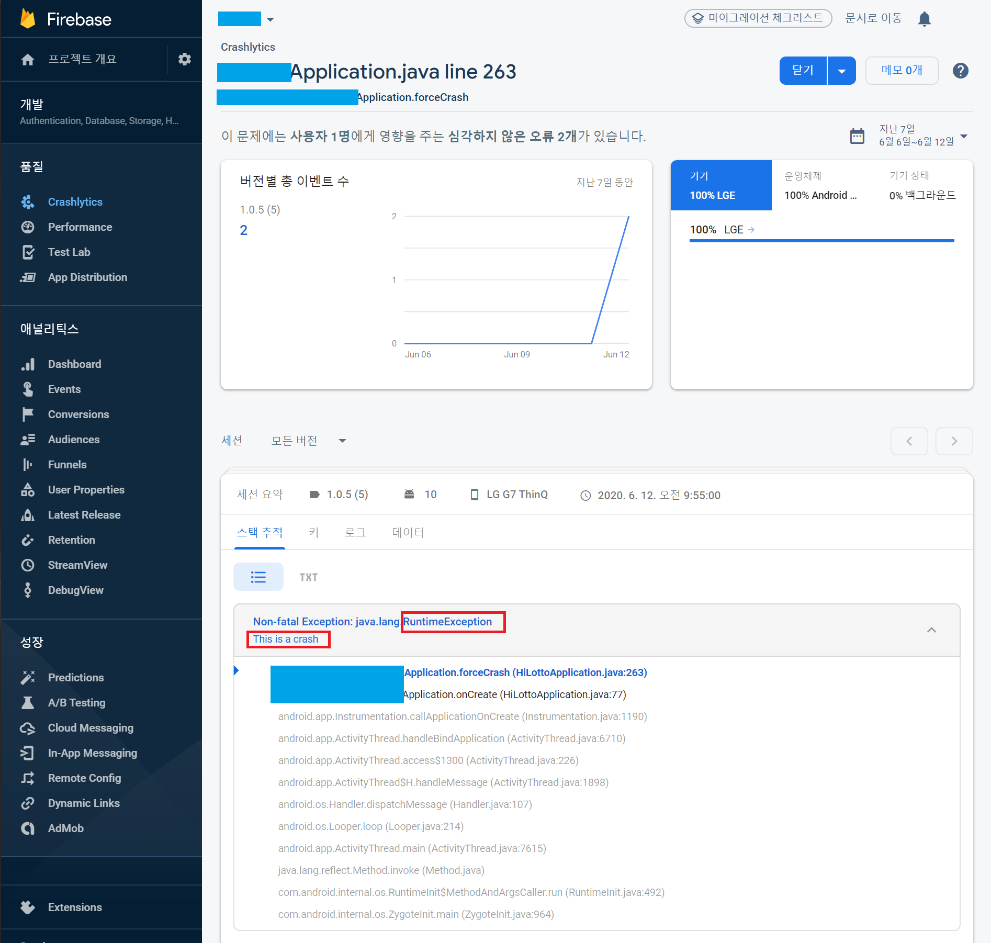Open the notifications bell
This screenshot has width=991, height=943.
click(924, 19)
